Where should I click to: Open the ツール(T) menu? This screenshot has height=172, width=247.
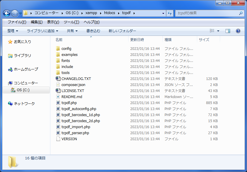point(71,22)
